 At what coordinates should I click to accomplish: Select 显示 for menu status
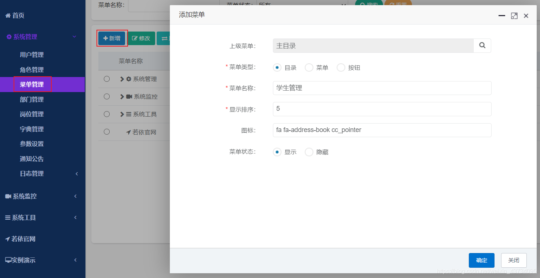click(277, 152)
